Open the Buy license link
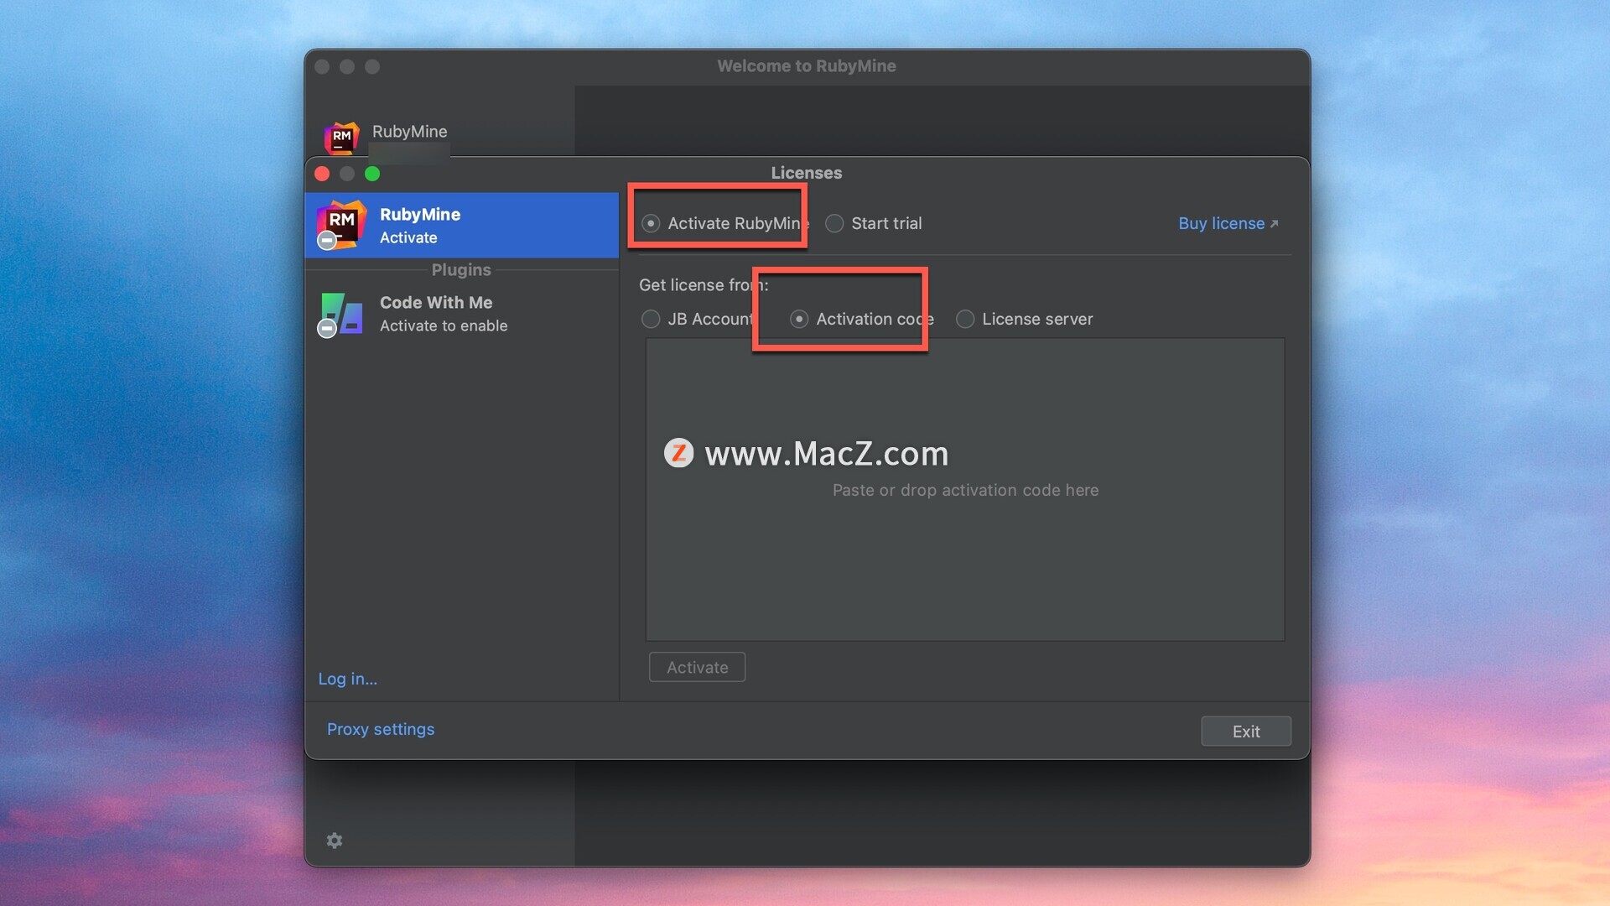 1228,223
